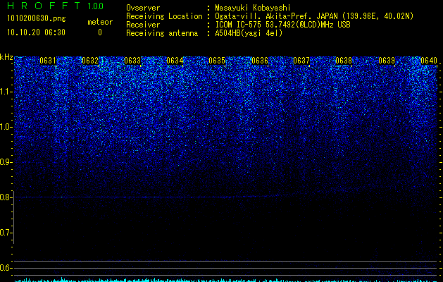The height and width of the screenshot is (282, 443).
Task: Click the Receiving Location label
Action: click(x=164, y=16)
